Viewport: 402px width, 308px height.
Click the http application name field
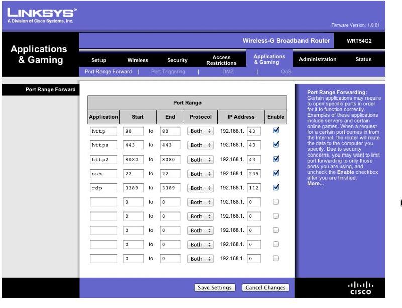(104, 131)
